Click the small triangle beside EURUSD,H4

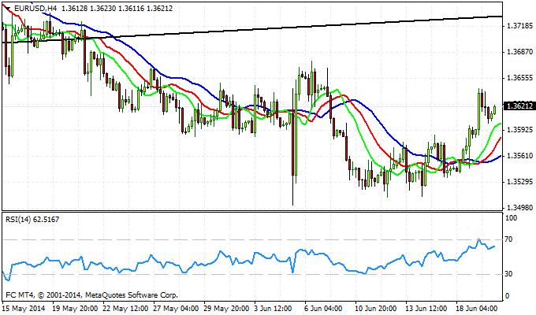[8, 8]
